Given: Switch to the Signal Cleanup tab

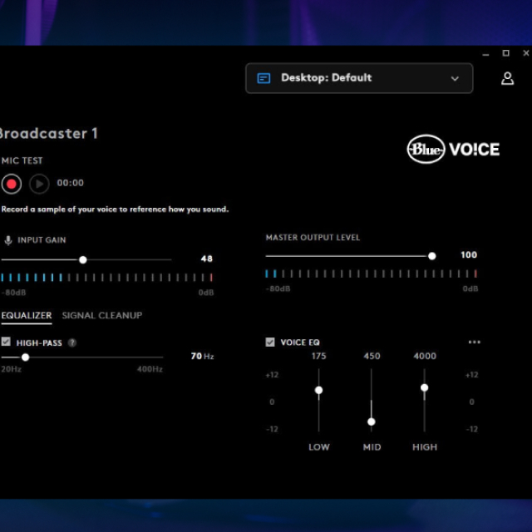Looking at the screenshot, I should [102, 316].
